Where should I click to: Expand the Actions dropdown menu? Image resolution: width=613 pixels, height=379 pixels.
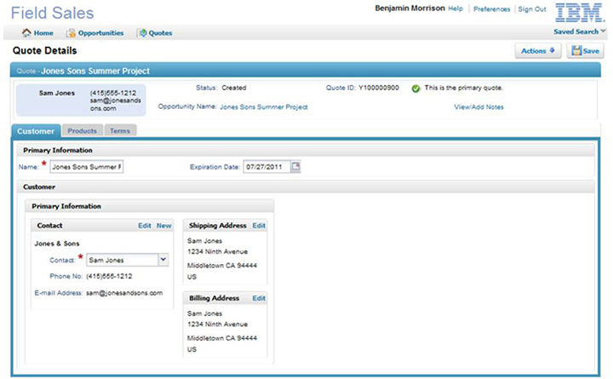(x=538, y=51)
